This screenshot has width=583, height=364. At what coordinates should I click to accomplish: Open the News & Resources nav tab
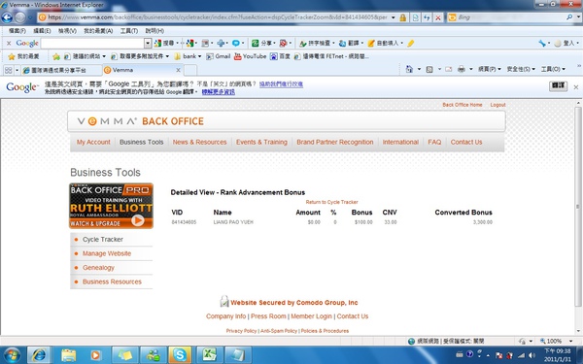(x=199, y=142)
